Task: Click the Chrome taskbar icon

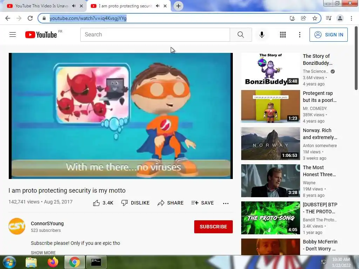Action: point(74,262)
